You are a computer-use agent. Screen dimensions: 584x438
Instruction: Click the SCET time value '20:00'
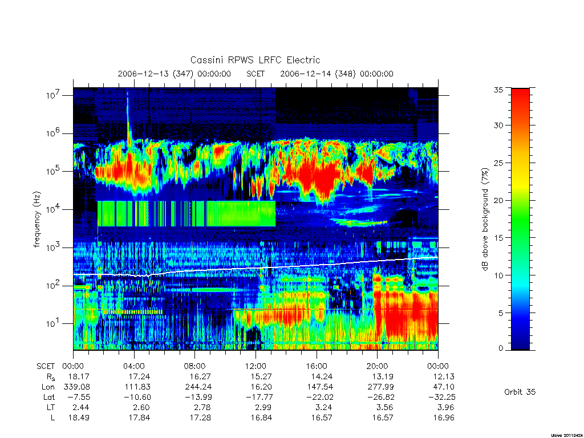378,366
